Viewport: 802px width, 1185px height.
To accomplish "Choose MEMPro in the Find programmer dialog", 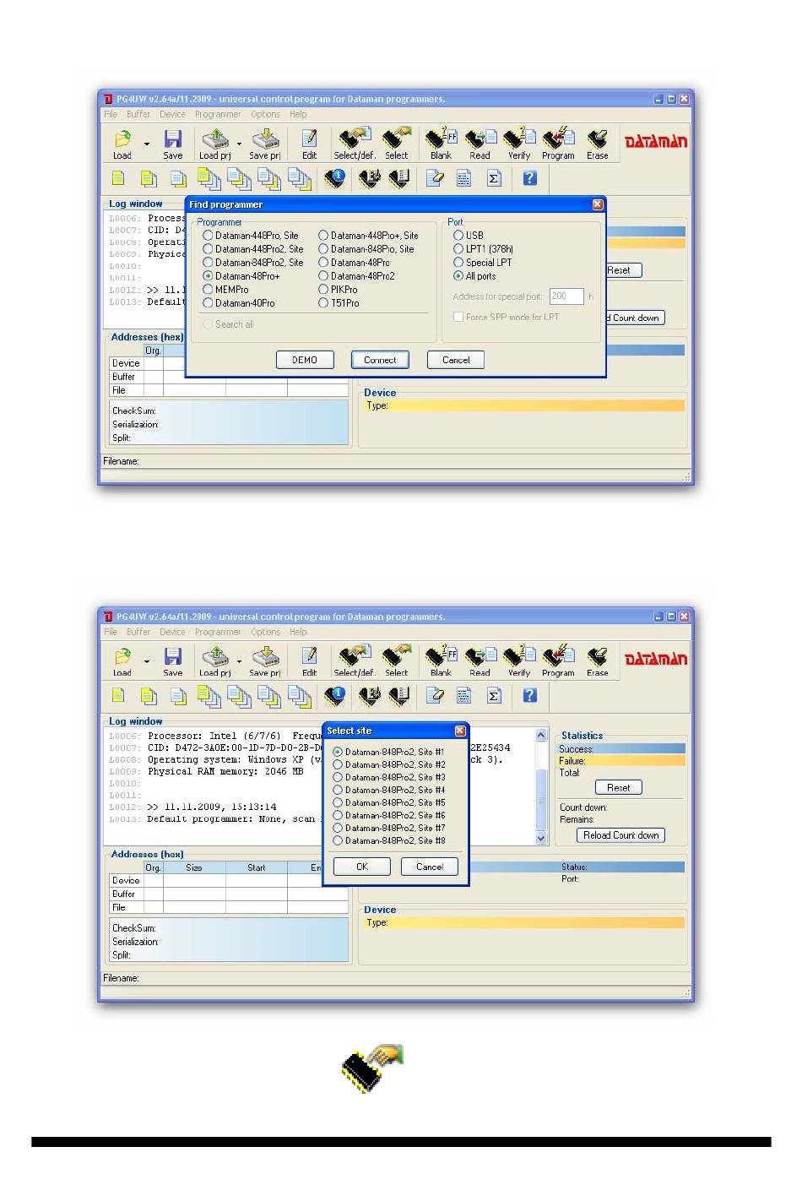I will (208, 290).
